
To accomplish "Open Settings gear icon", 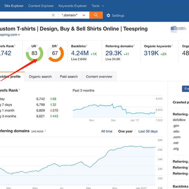I will [x=108, y=15].
